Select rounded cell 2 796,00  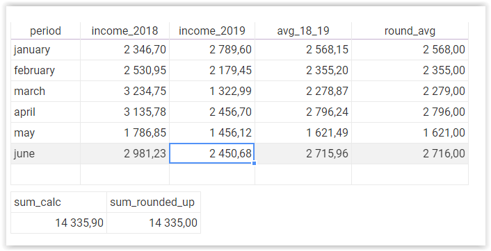410,112
